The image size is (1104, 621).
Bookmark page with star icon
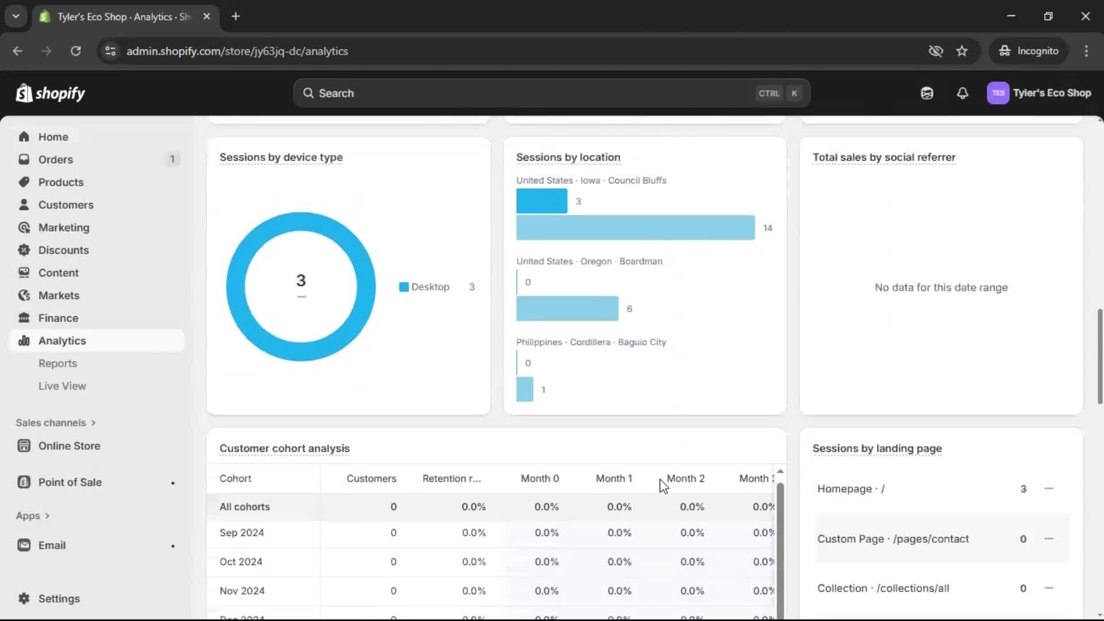click(962, 51)
